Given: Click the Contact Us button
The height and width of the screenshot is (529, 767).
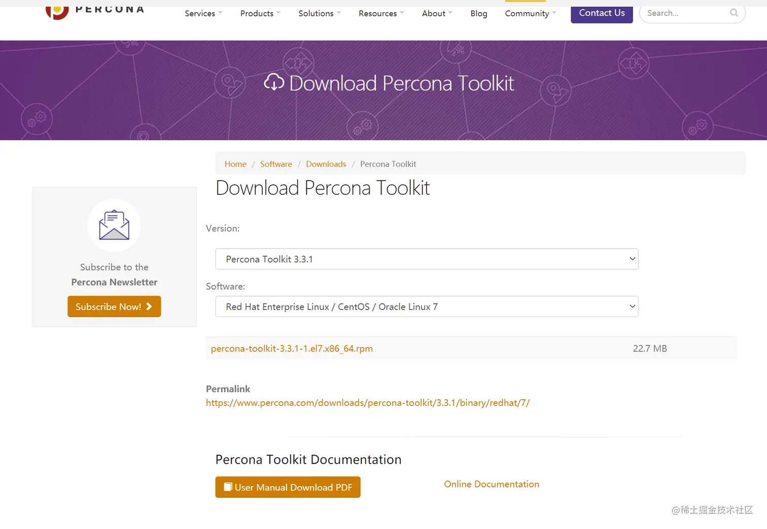Looking at the screenshot, I should [602, 13].
